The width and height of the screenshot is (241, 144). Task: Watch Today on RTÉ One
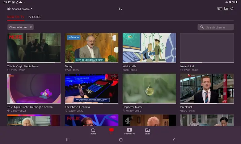tap(91, 48)
